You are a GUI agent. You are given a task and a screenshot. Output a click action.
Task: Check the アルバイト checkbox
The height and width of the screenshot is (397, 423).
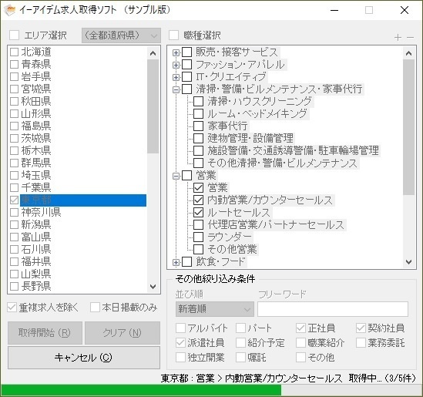point(180,328)
